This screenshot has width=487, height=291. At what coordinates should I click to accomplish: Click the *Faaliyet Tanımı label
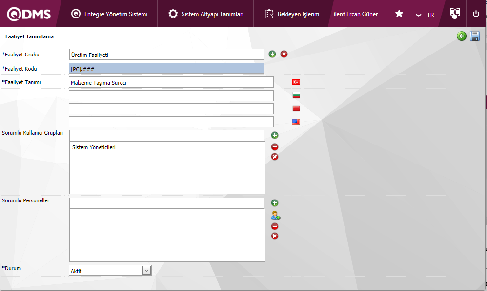[21, 82]
